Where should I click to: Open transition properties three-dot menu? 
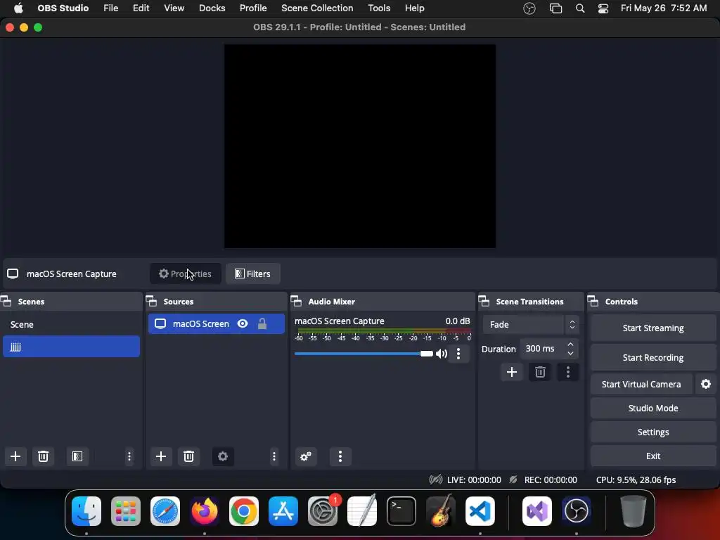coord(568,372)
